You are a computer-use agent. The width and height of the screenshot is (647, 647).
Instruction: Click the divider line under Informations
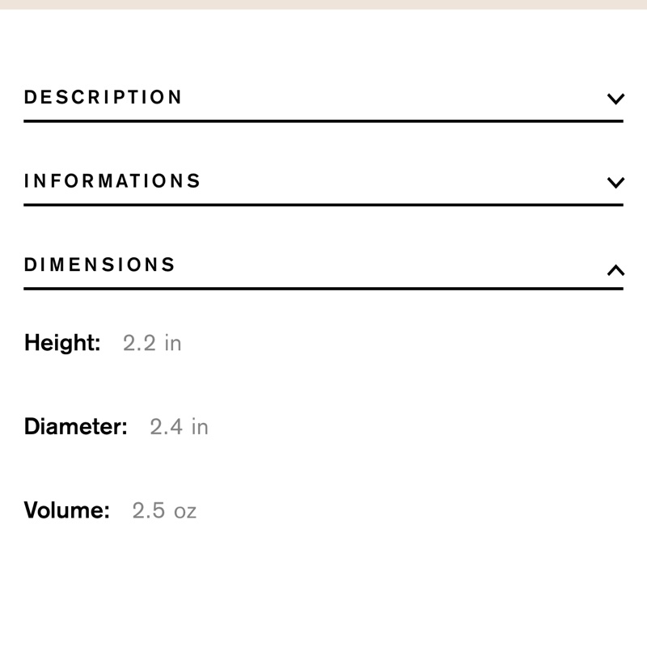[323, 205]
